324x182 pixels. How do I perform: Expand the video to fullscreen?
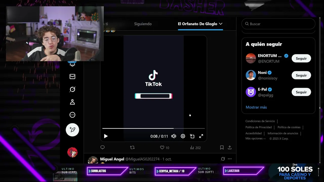201,136
